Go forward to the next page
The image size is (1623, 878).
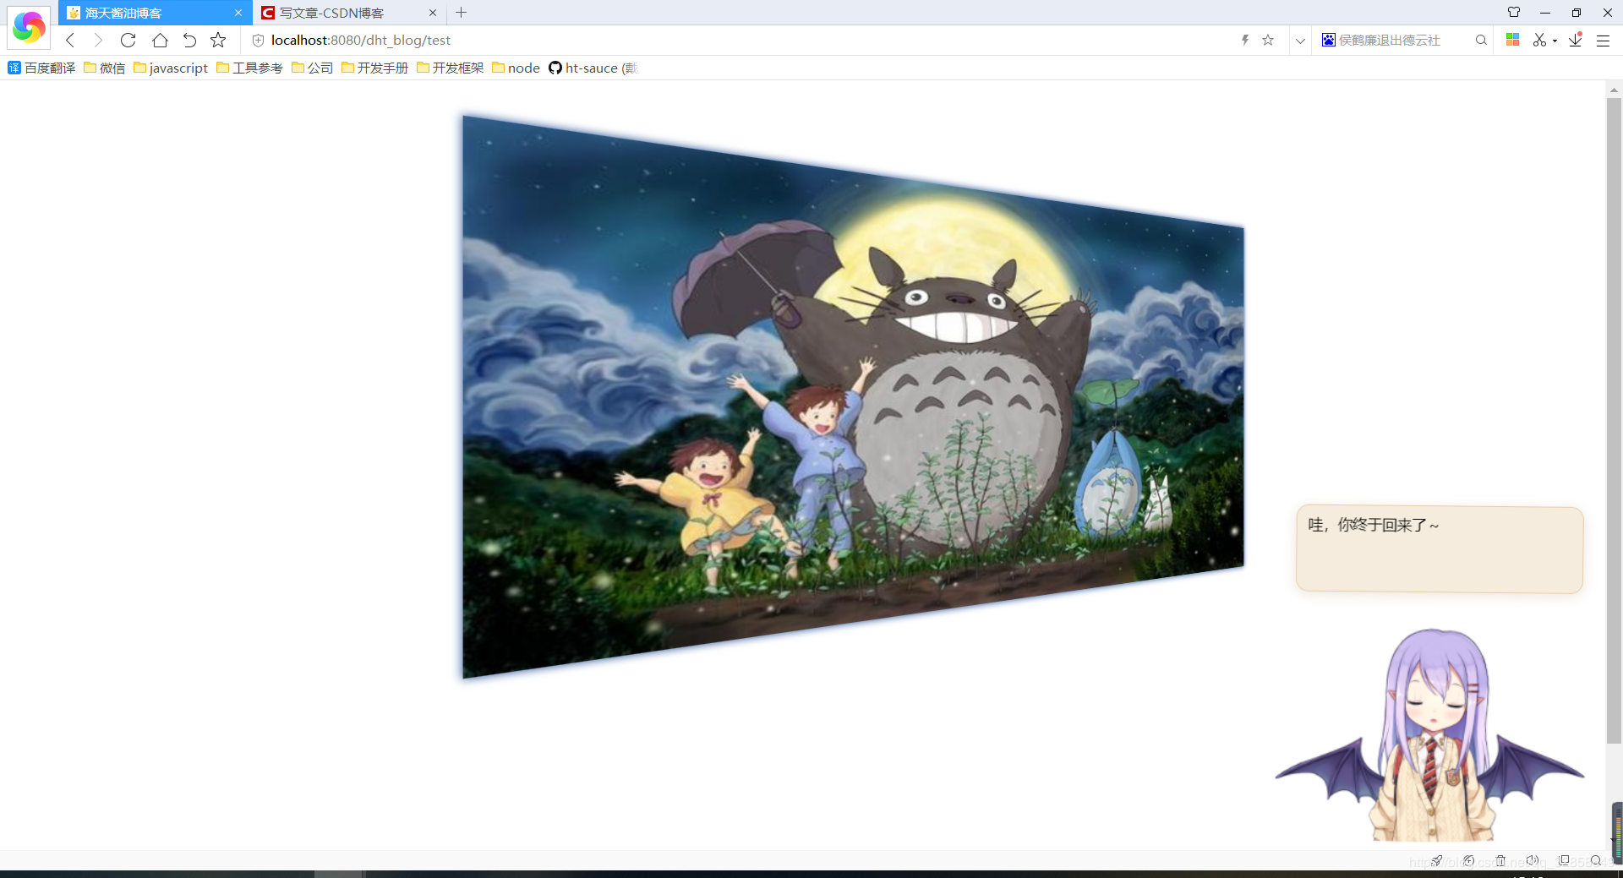tap(98, 40)
